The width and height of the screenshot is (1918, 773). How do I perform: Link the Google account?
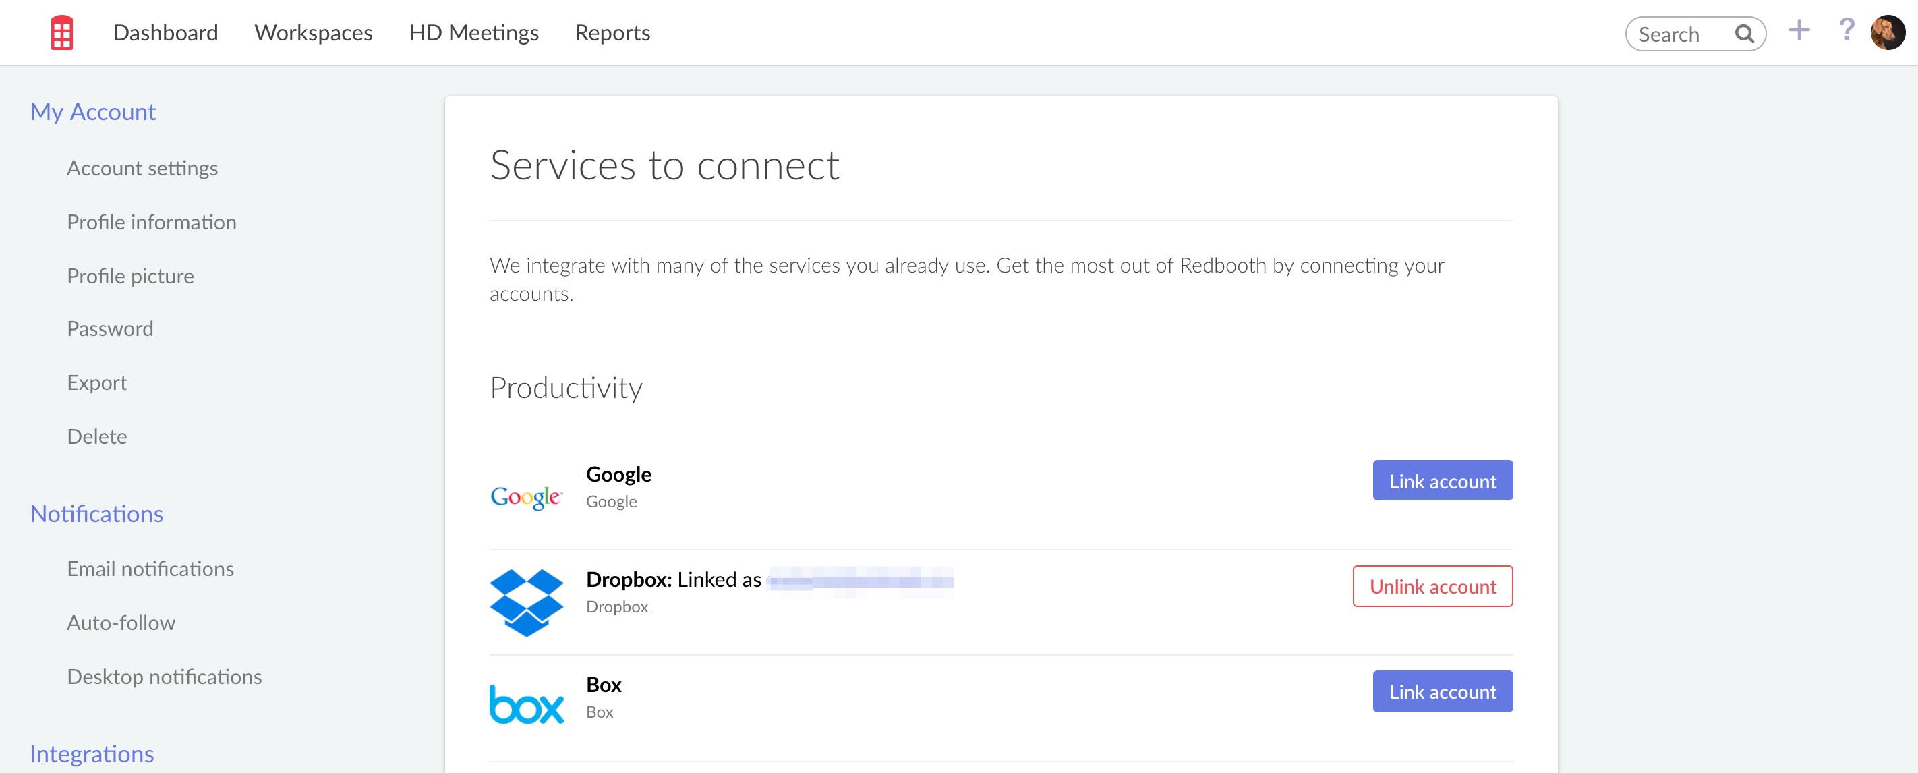point(1441,481)
